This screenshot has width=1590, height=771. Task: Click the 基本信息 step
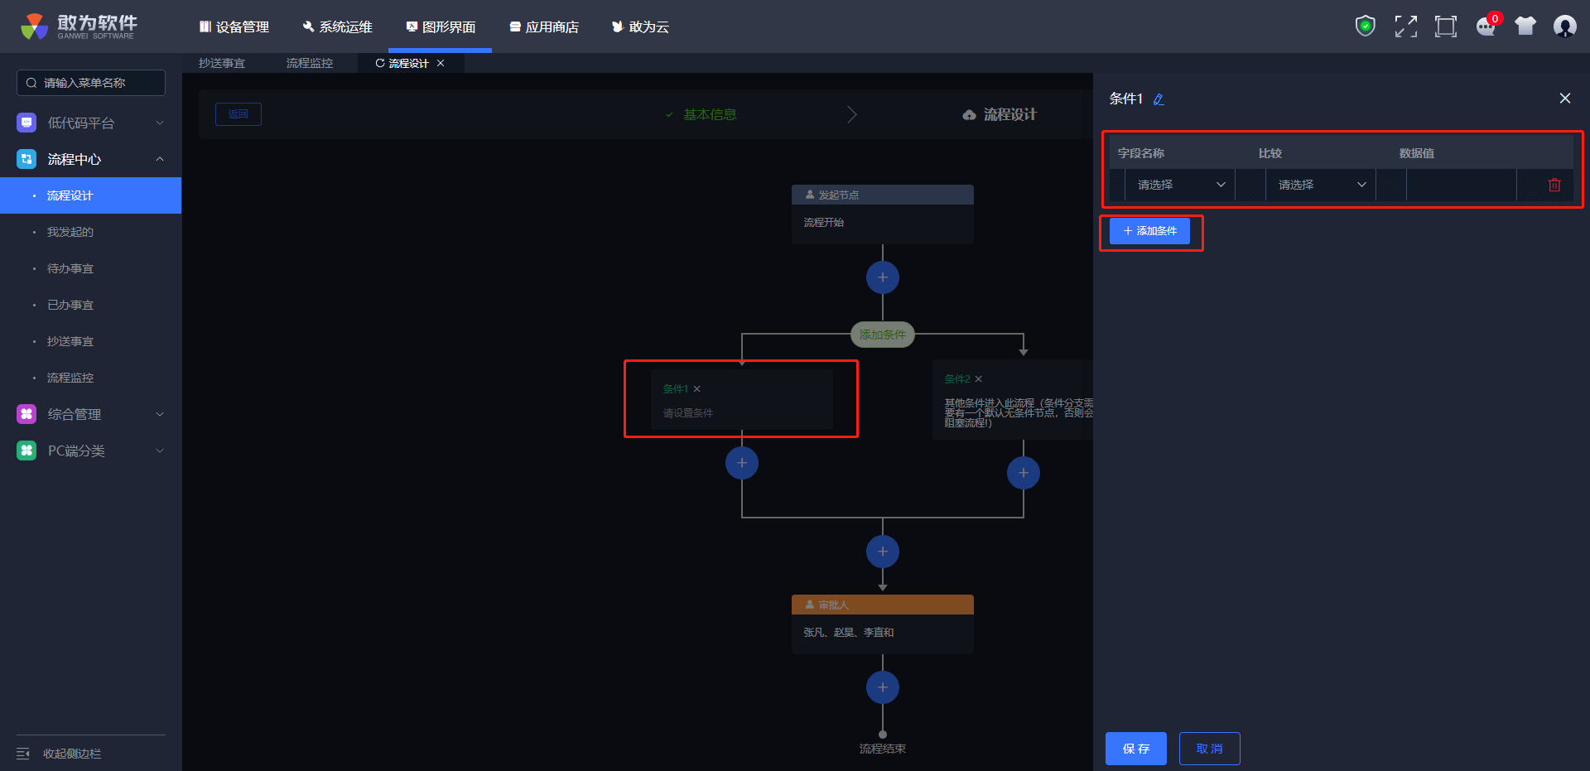[x=701, y=114]
